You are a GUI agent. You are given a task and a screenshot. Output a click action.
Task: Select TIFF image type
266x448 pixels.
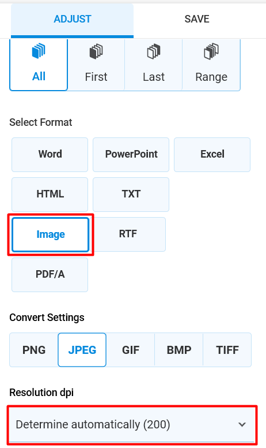227,350
